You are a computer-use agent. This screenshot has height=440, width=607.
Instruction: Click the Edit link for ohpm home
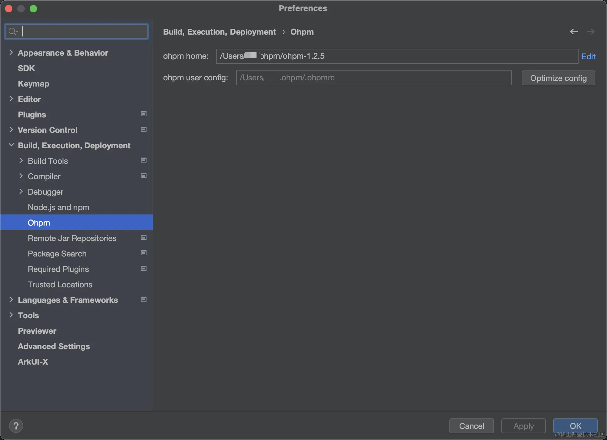[x=588, y=57]
